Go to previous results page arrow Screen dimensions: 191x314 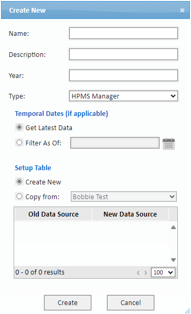pyautogui.click(x=138, y=273)
